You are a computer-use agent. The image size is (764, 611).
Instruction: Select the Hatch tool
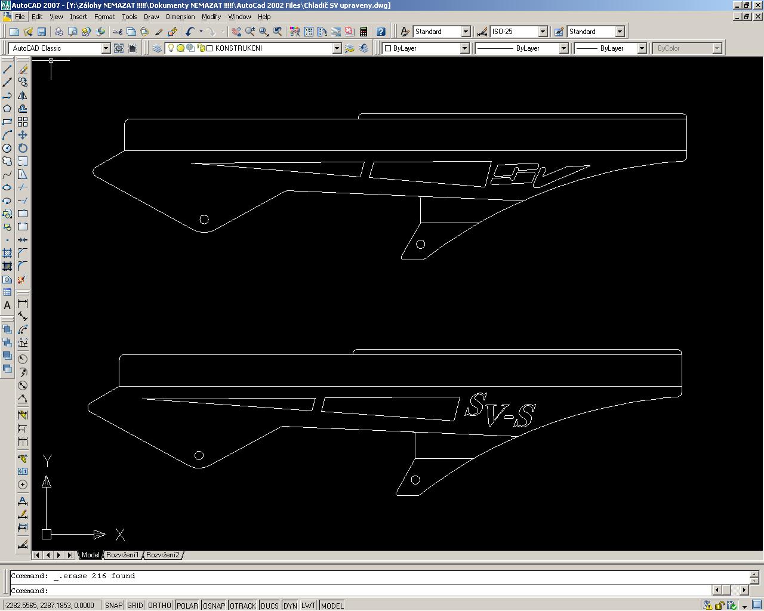[x=7, y=253]
